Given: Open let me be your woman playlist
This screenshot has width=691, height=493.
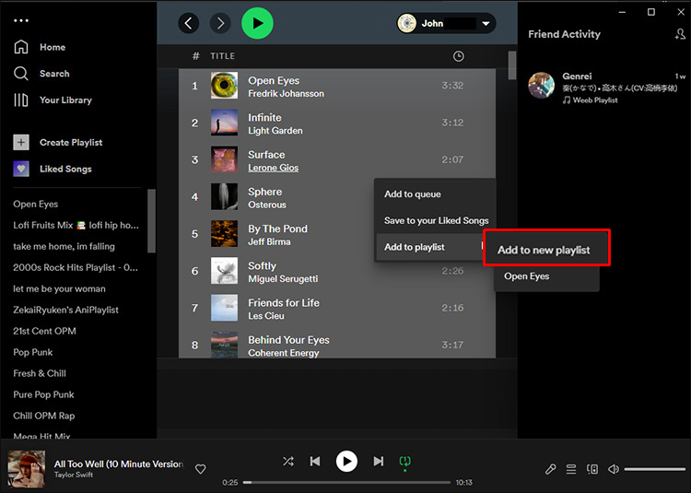Looking at the screenshot, I should pos(59,288).
